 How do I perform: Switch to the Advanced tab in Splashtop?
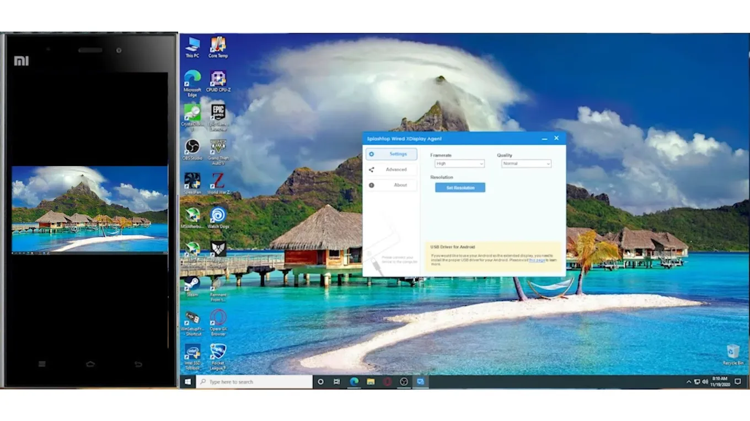coord(391,170)
